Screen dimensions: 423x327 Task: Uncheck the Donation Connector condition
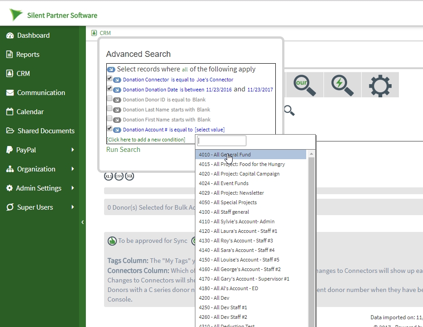[109, 79]
